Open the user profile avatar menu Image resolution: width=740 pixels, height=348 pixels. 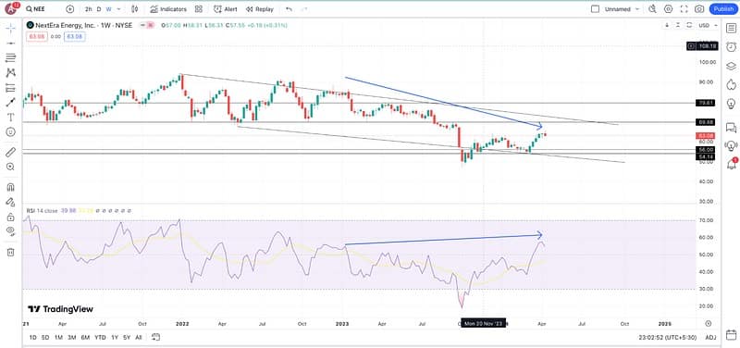[x=10, y=8]
